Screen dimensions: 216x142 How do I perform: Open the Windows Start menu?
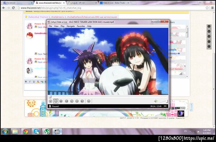(5, 132)
